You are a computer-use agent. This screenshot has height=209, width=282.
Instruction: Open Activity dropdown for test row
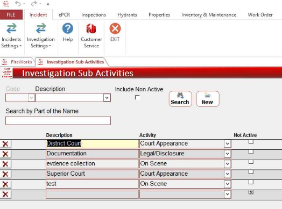[228, 184]
